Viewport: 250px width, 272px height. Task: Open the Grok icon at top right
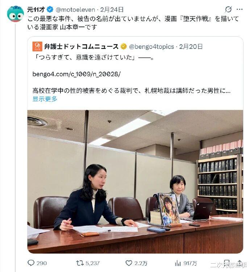tap(229, 9)
